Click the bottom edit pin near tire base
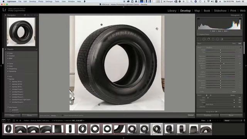The image size is (247, 139). pyautogui.click(x=99, y=104)
